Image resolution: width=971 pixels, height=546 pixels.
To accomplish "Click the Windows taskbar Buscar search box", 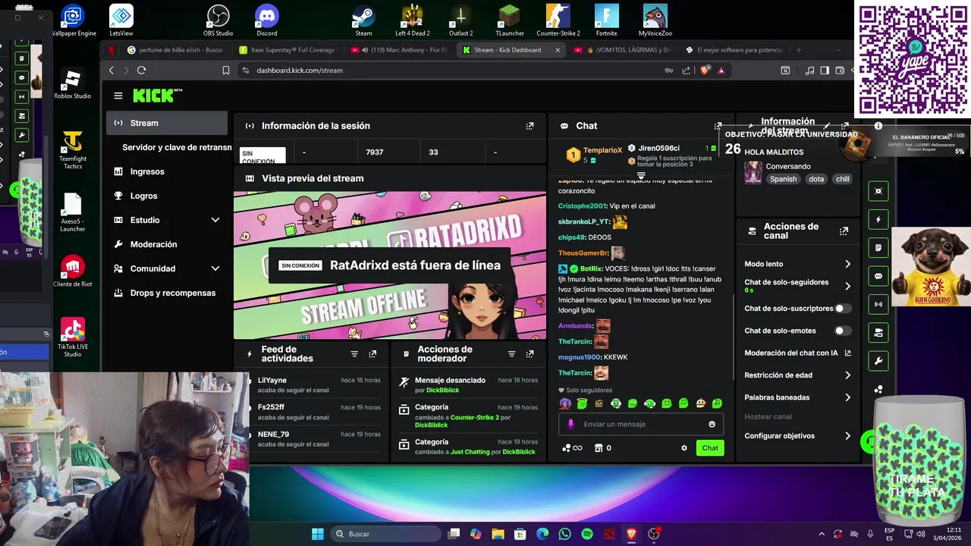I will pos(384,534).
